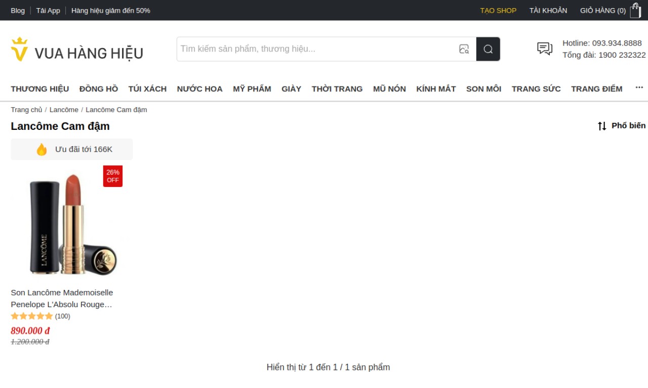Click the Hotline: 093.934.8888 text
The width and height of the screenshot is (648, 388).
602,43
